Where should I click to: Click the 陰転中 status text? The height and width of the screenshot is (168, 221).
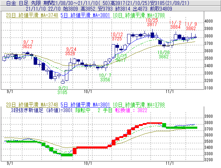coord(83,110)
